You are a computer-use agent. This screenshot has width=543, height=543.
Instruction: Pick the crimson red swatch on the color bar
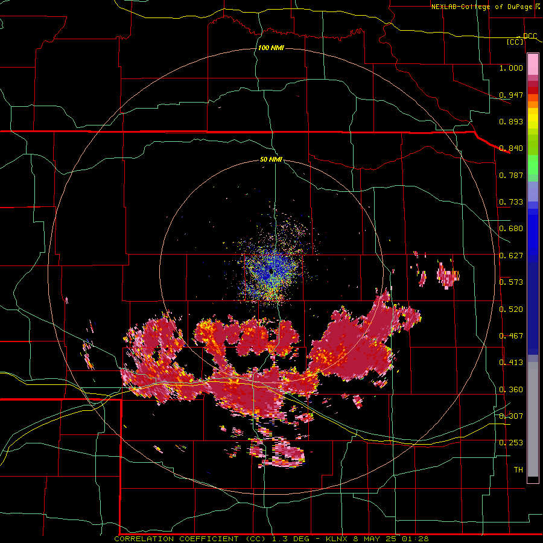point(533,84)
